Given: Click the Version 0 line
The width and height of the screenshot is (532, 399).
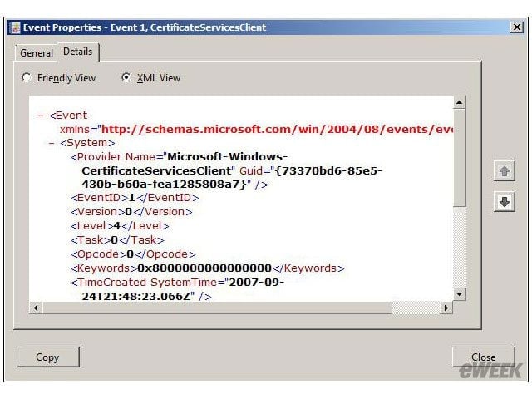Looking at the screenshot, I should click(x=131, y=212).
